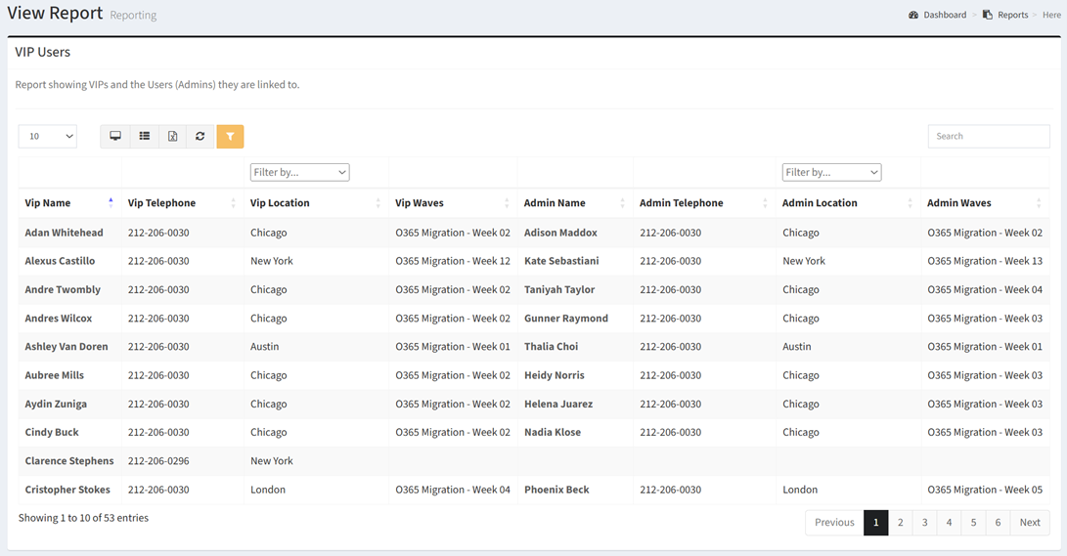The height and width of the screenshot is (556, 1067).
Task: Select the Clarence Stephens row name
Action: 69,461
